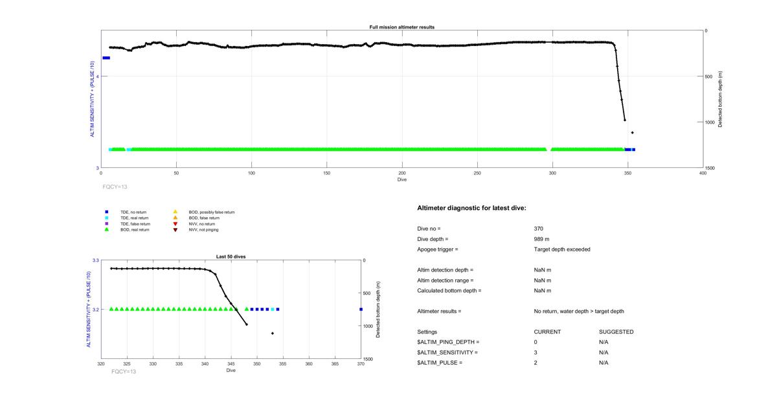This screenshot has height=403, width=777.
Task: Click the '$ALTIM_PING_DEPTH =' setting name
Action: (x=448, y=342)
